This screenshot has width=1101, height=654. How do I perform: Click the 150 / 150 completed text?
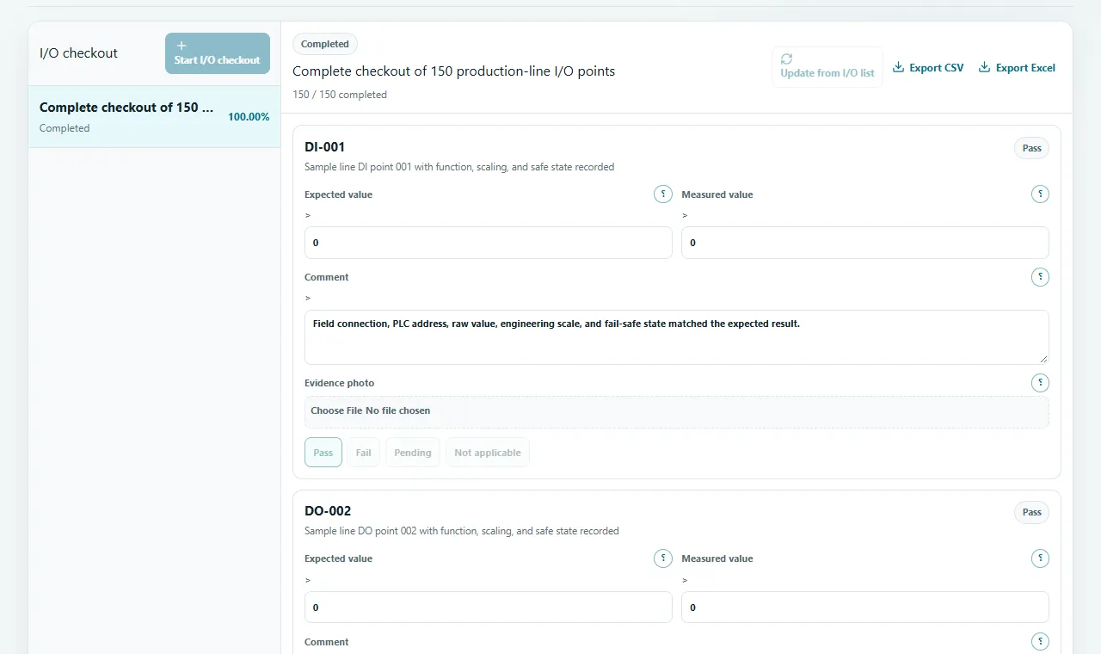pyautogui.click(x=340, y=95)
